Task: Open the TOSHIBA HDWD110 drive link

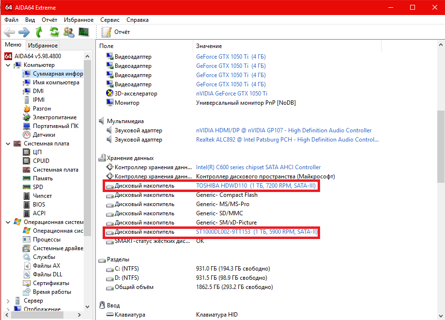Action: coord(256,186)
